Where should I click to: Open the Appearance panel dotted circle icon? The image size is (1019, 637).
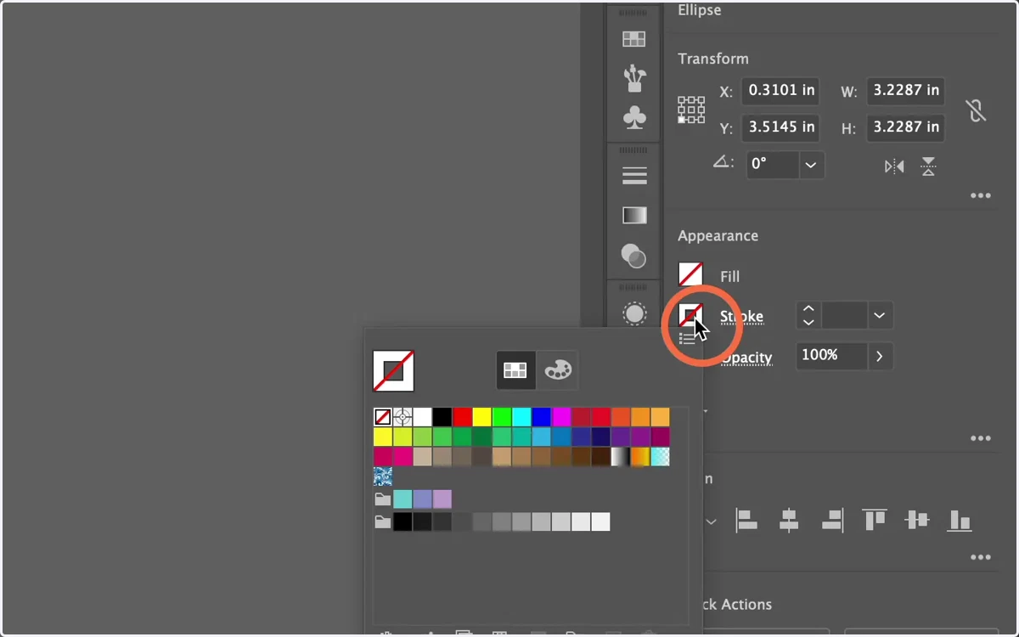coord(634,313)
